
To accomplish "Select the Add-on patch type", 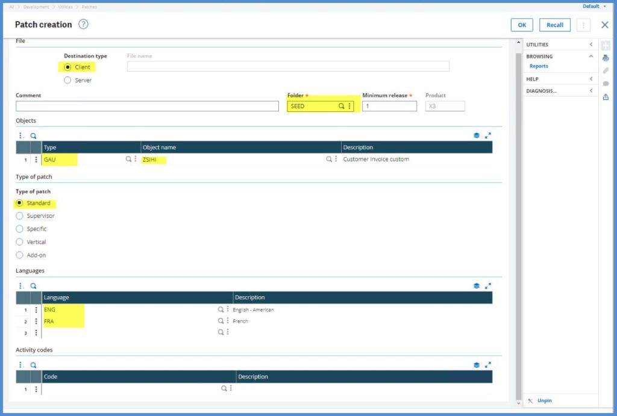I will (19, 255).
